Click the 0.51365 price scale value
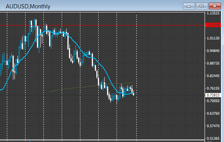Viewport: 224px width, 142px height. pyautogui.click(x=213, y=139)
